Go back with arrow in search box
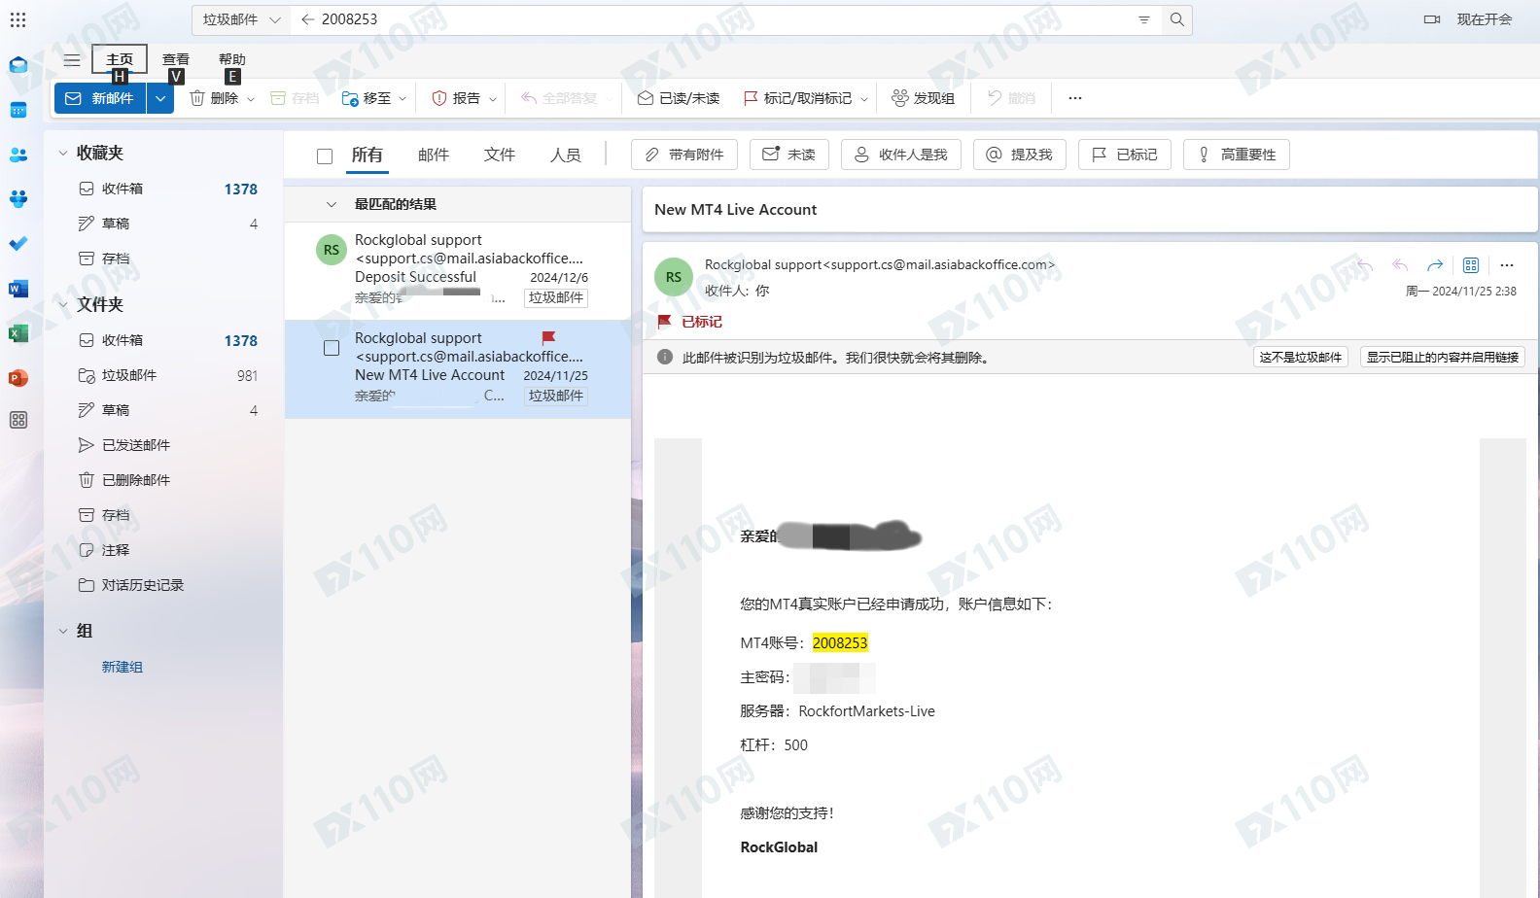The height and width of the screenshot is (898, 1540). [307, 19]
